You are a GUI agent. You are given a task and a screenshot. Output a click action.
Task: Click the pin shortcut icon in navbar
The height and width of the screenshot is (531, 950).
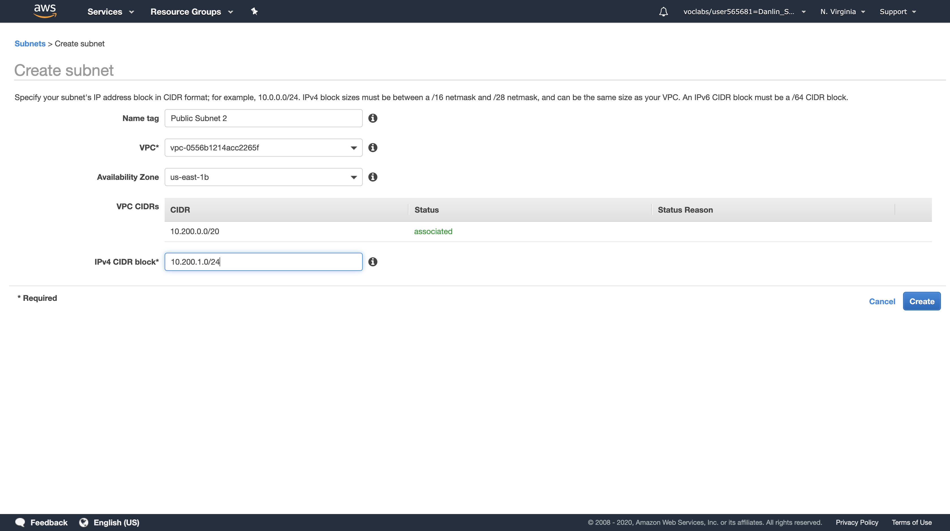click(254, 11)
